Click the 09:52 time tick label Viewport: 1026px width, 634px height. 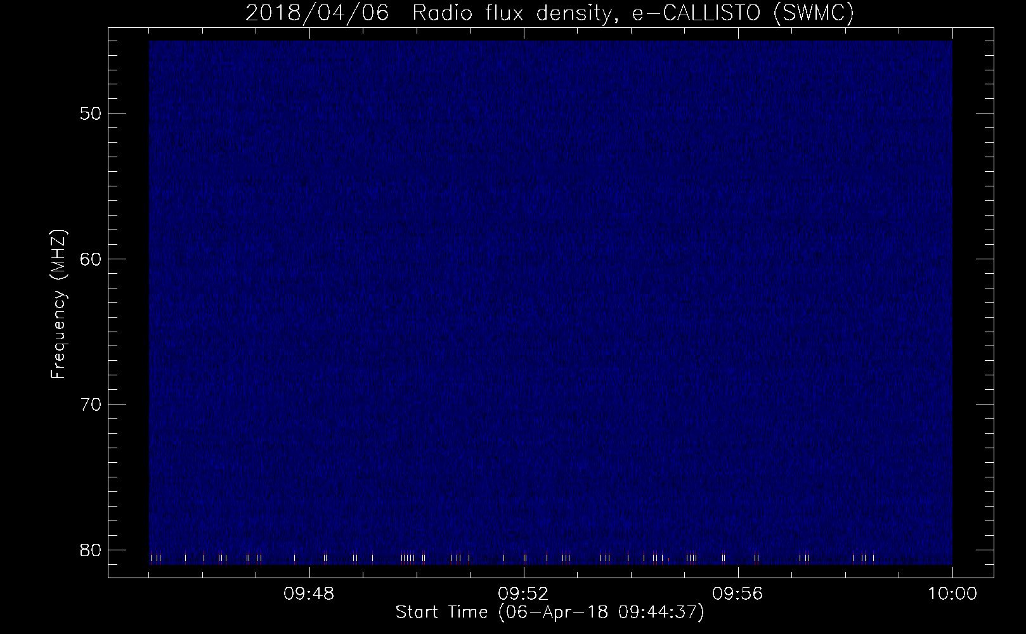(524, 594)
